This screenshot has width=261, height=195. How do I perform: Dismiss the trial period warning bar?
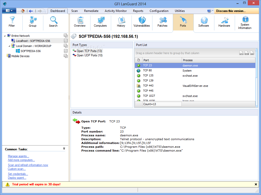coord(256,184)
